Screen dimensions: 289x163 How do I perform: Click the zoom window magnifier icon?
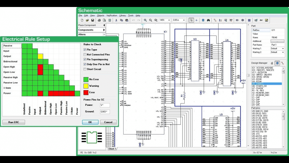point(156,20)
